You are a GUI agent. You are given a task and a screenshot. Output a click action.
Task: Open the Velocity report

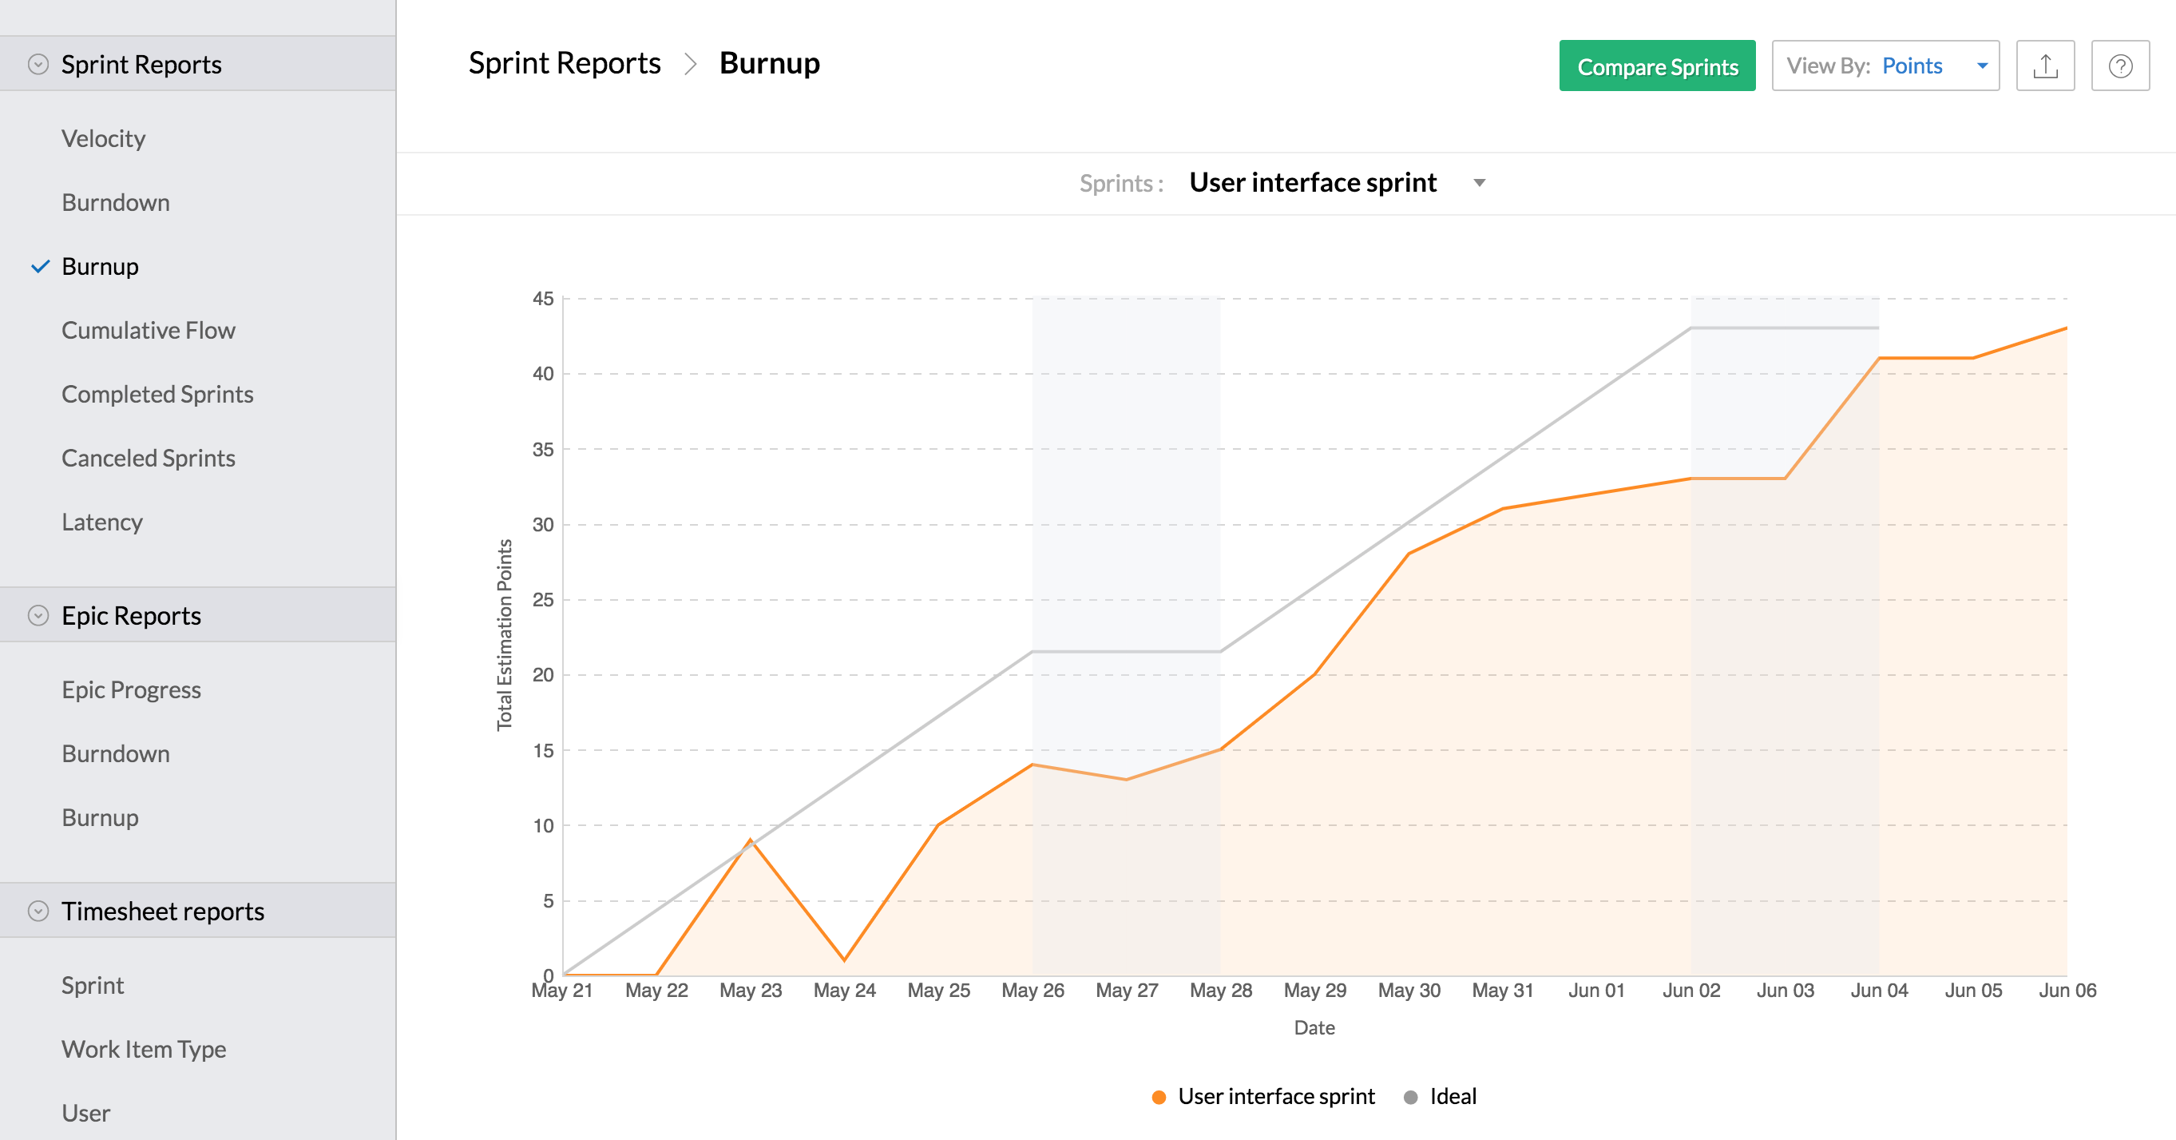pos(103,138)
